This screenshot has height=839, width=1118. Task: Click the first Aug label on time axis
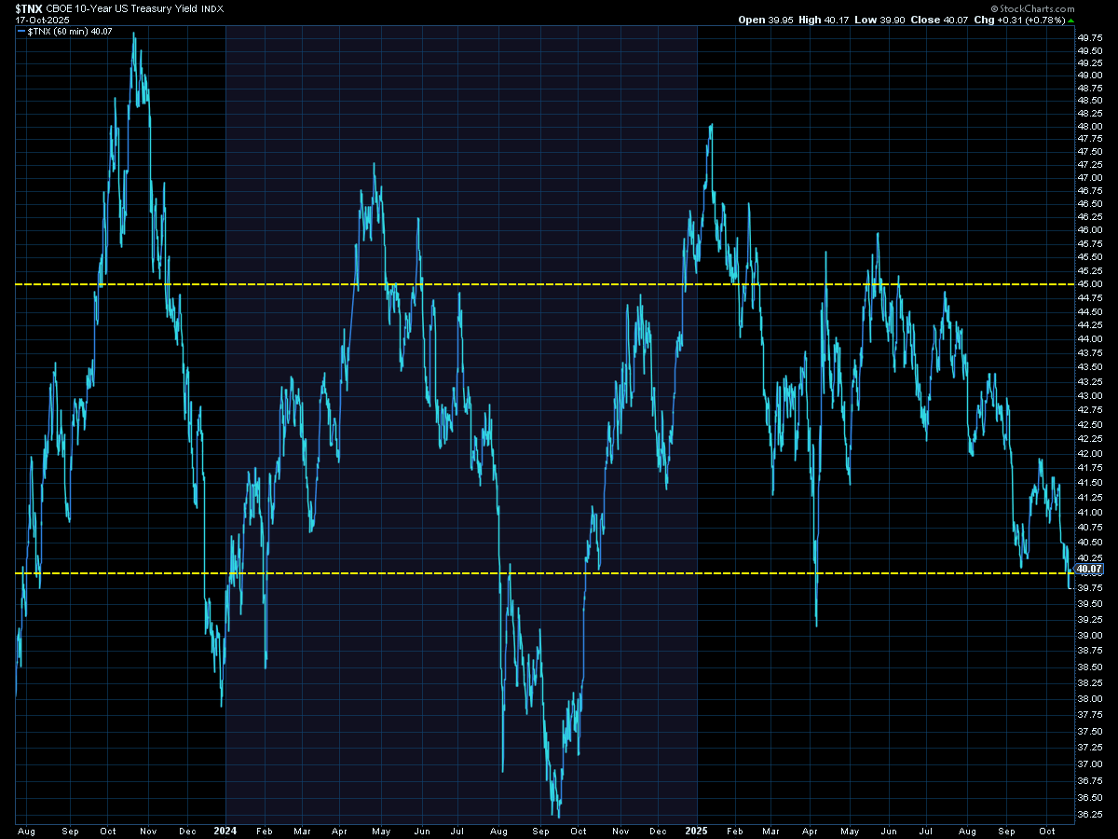[26, 828]
